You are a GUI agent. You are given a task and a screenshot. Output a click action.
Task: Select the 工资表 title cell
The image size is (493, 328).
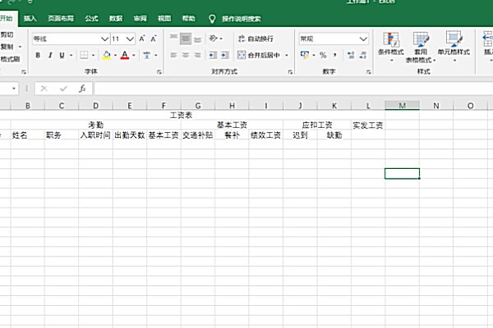coord(181,115)
